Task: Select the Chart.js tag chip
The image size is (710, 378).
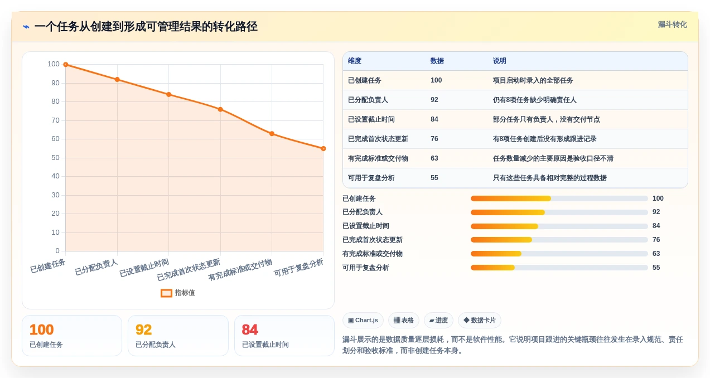Action: pyautogui.click(x=363, y=320)
